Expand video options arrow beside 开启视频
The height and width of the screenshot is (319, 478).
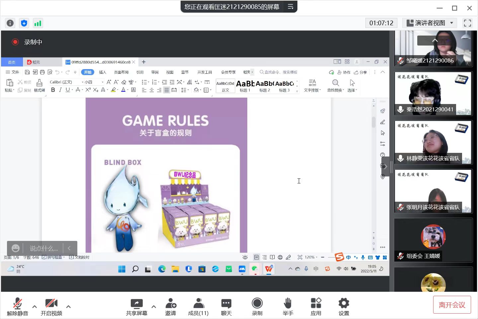click(x=68, y=306)
